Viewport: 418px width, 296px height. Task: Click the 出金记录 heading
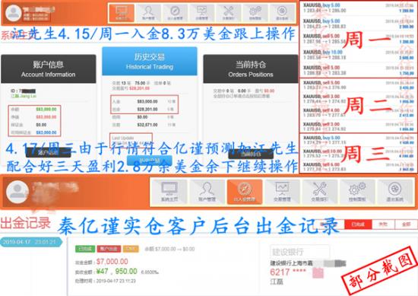(25, 223)
